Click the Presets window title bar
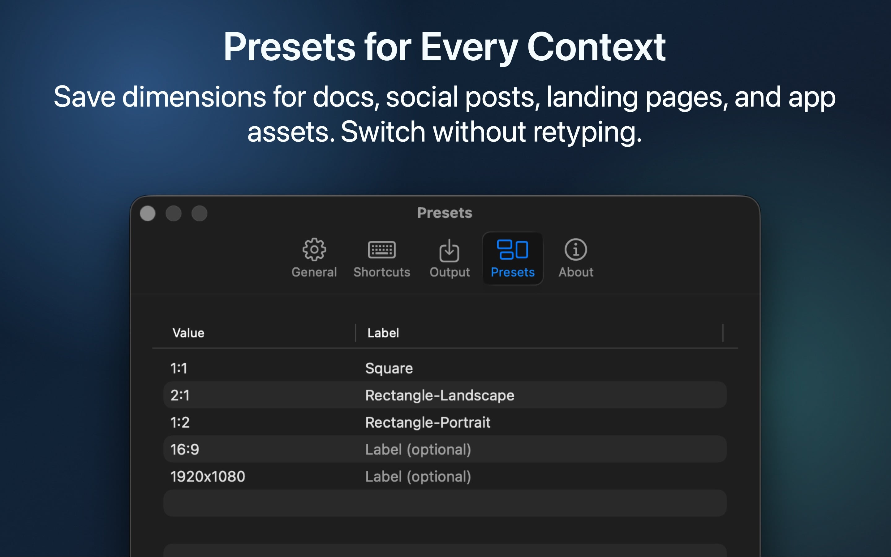 [445, 213]
